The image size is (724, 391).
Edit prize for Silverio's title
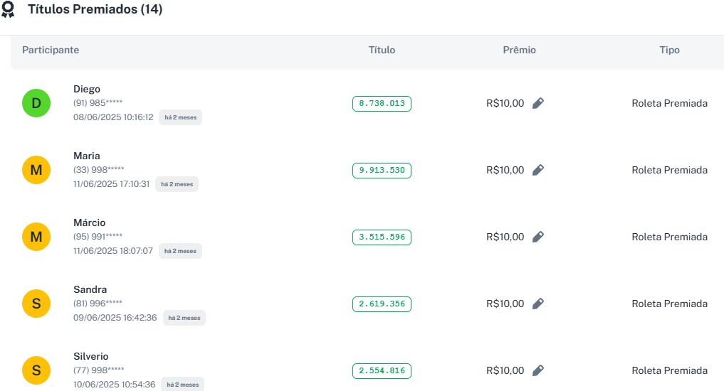(538, 370)
